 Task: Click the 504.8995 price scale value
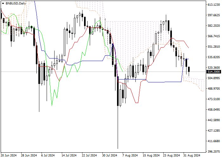[214, 78]
